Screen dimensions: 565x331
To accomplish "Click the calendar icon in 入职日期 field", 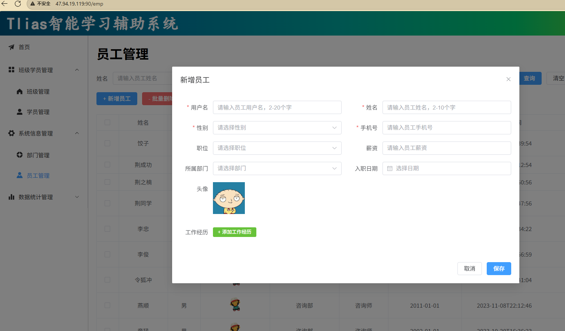I will tap(390, 168).
